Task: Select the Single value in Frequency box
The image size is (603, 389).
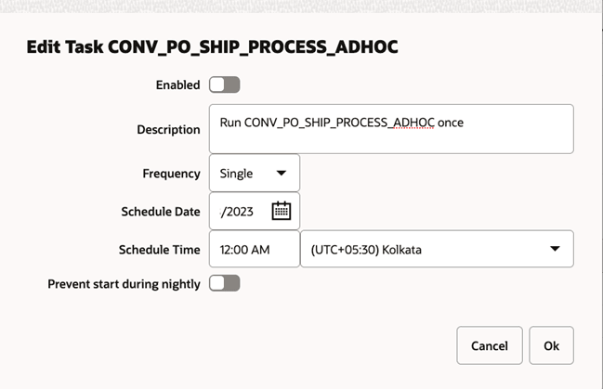Action: pyautogui.click(x=236, y=174)
